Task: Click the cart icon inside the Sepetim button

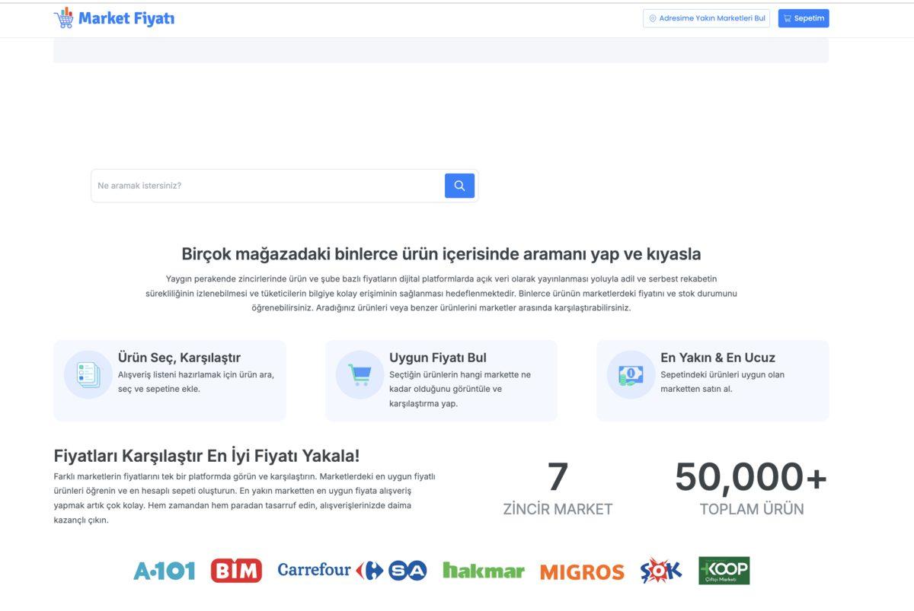Action: pyautogui.click(x=787, y=18)
